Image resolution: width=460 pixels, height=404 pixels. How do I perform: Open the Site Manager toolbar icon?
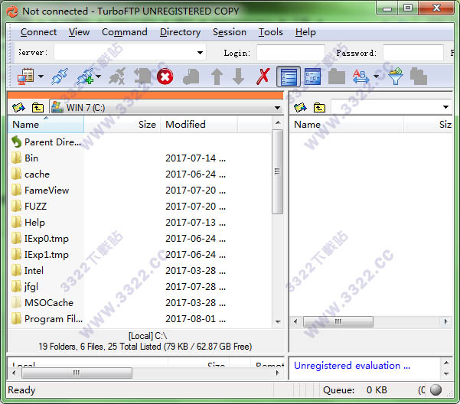(25, 77)
